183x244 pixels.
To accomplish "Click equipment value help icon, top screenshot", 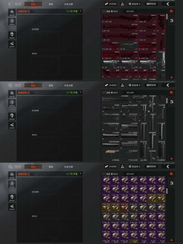I will click(x=32, y=11).
